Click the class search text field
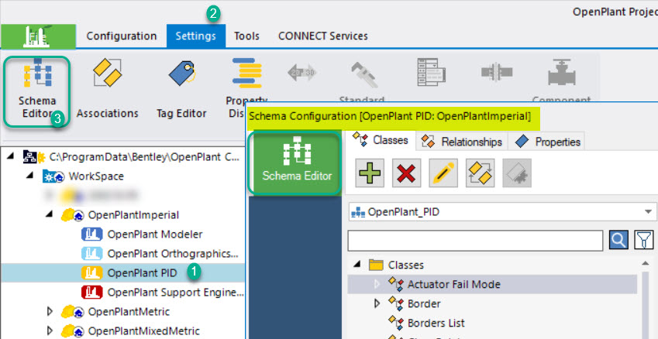 [475, 241]
